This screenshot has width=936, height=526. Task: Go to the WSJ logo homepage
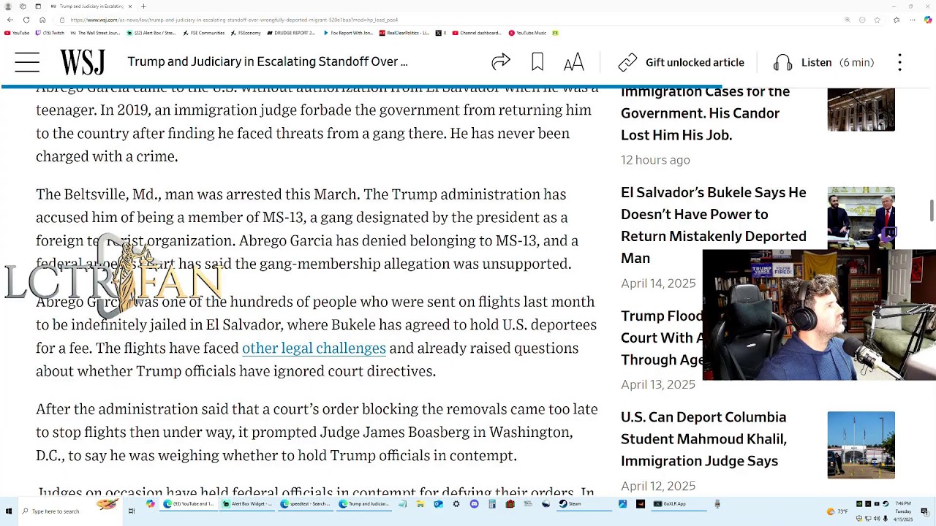(82, 62)
